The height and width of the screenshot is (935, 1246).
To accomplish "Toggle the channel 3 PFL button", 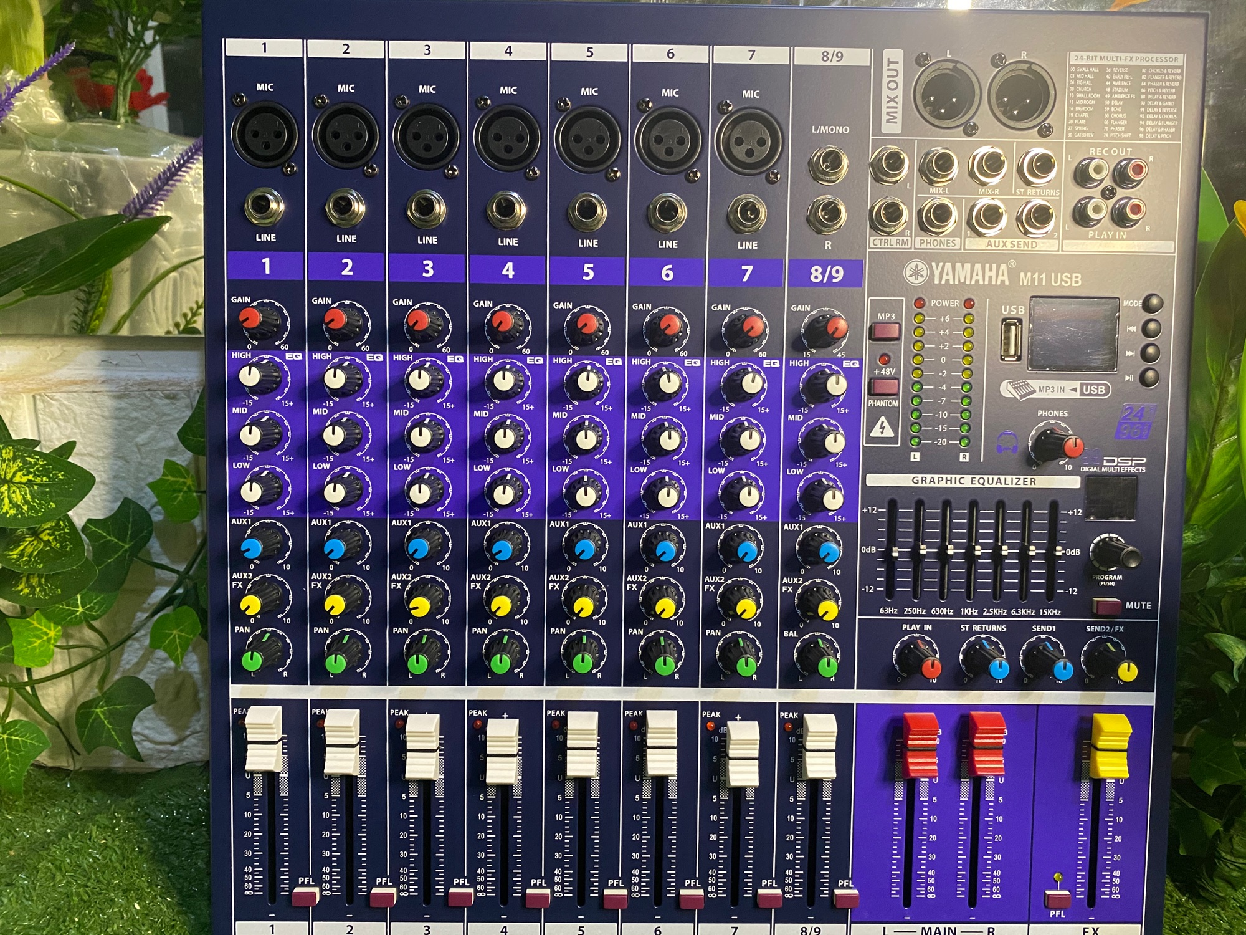I will (460, 897).
